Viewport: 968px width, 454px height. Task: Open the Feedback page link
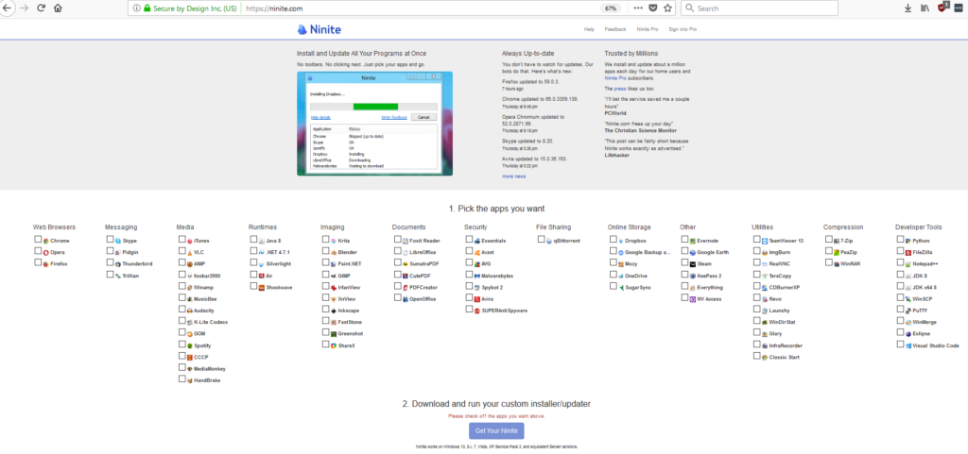tap(614, 29)
